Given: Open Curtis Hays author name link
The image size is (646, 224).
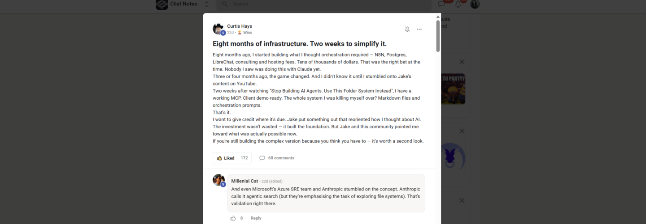Looking at the screenshot, I should coord(240,26).
